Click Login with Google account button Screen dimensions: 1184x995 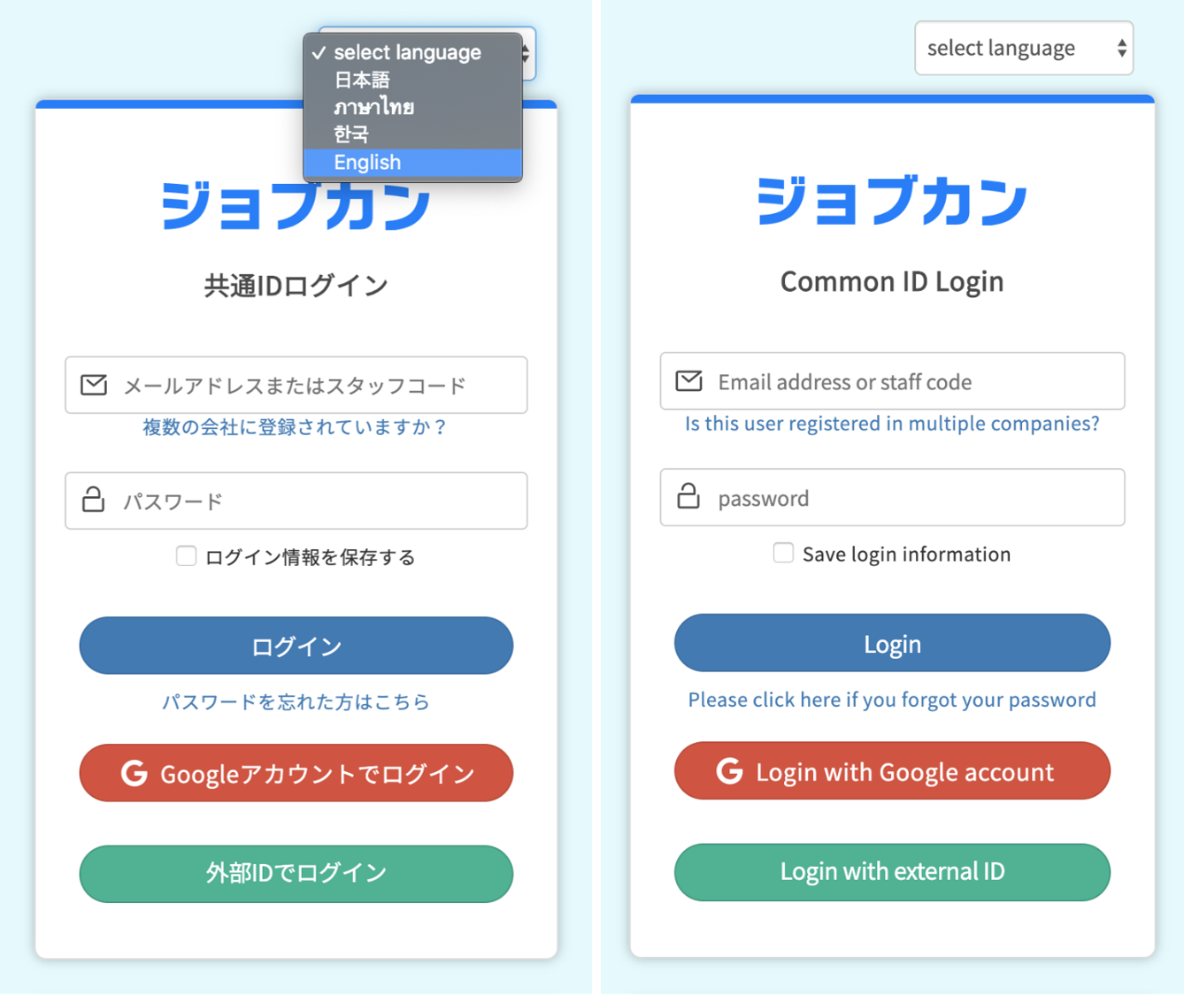tap(892, 771)
